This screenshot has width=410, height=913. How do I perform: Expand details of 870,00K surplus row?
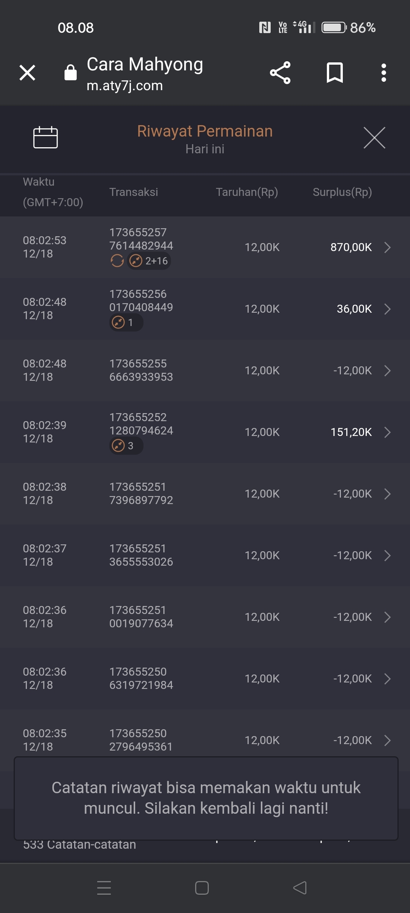387,247
